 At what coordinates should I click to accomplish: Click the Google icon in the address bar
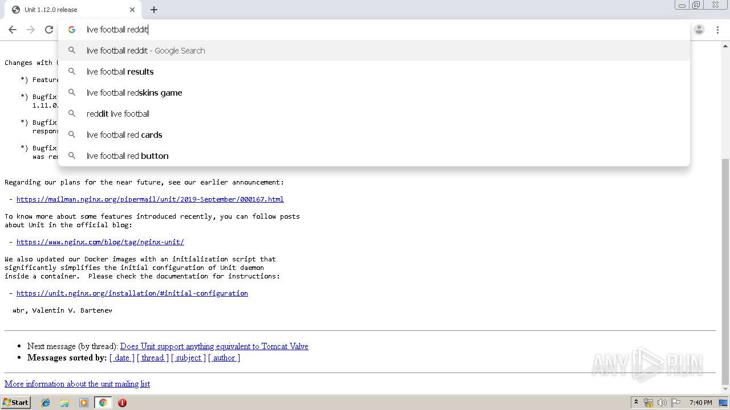pyautogui.click(x=72, y=30)
